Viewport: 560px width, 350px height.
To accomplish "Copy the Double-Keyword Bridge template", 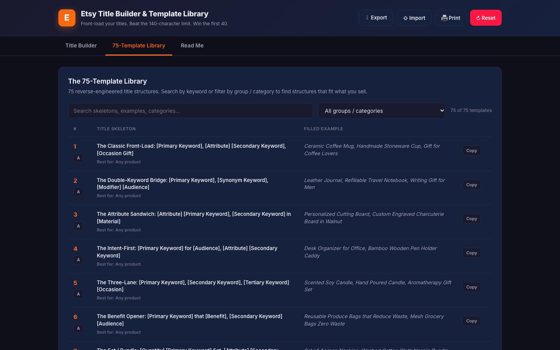I will pyautogui.click(x=471, y=185).
